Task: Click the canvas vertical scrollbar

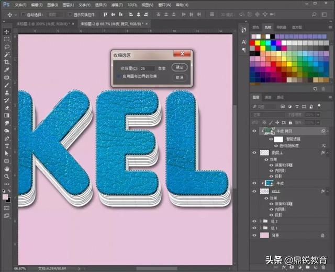Action: [234, 147]
